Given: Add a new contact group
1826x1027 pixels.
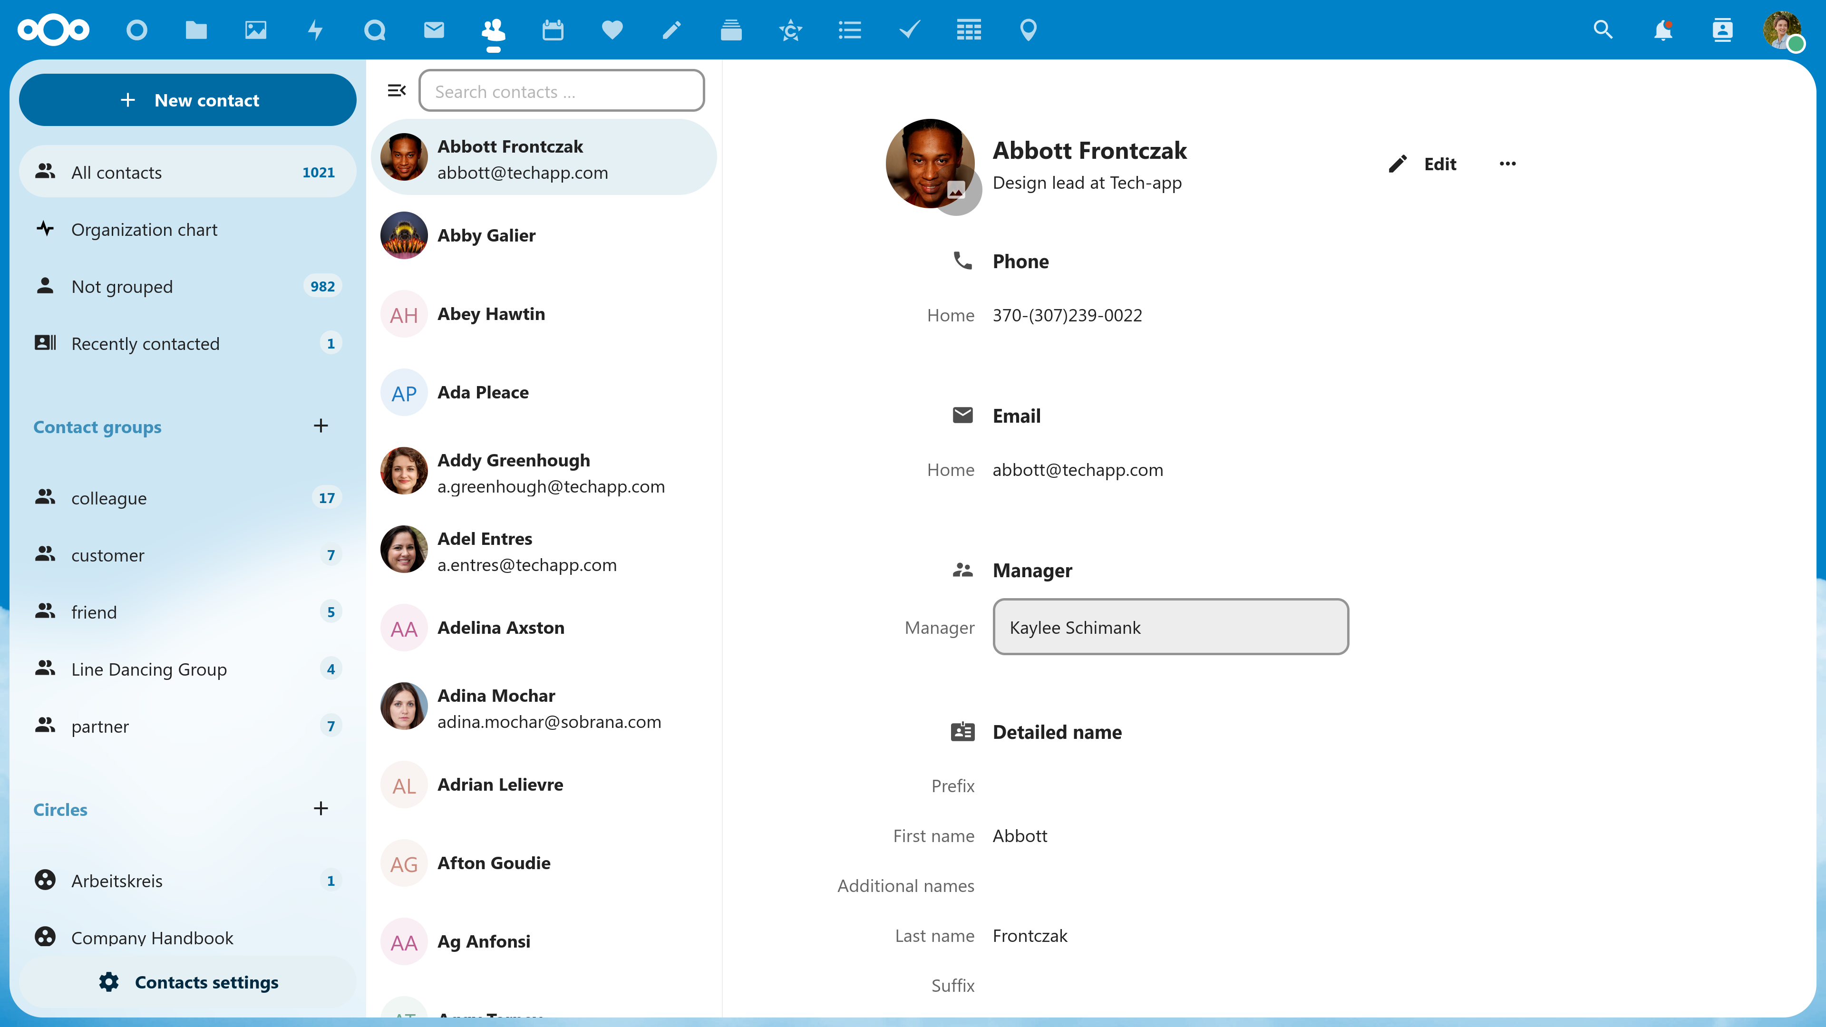Looking at the screenshot, I should click(x=321, y=426).
